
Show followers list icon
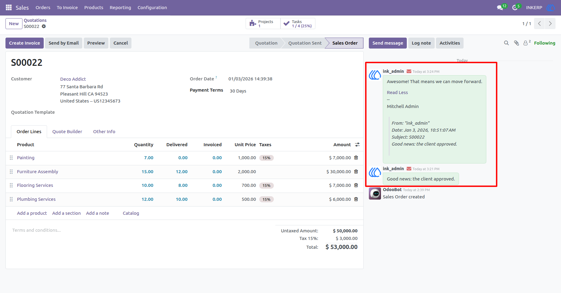pyautogui.click(x=527, y=43)
